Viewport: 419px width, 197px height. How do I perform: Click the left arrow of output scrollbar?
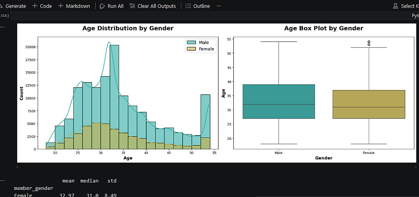[x=17, y=167]
